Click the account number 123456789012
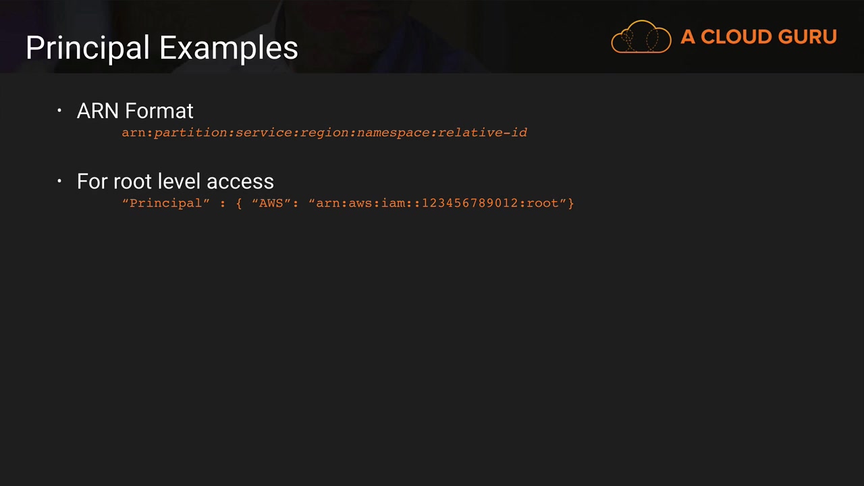 (x=470, y=203)
